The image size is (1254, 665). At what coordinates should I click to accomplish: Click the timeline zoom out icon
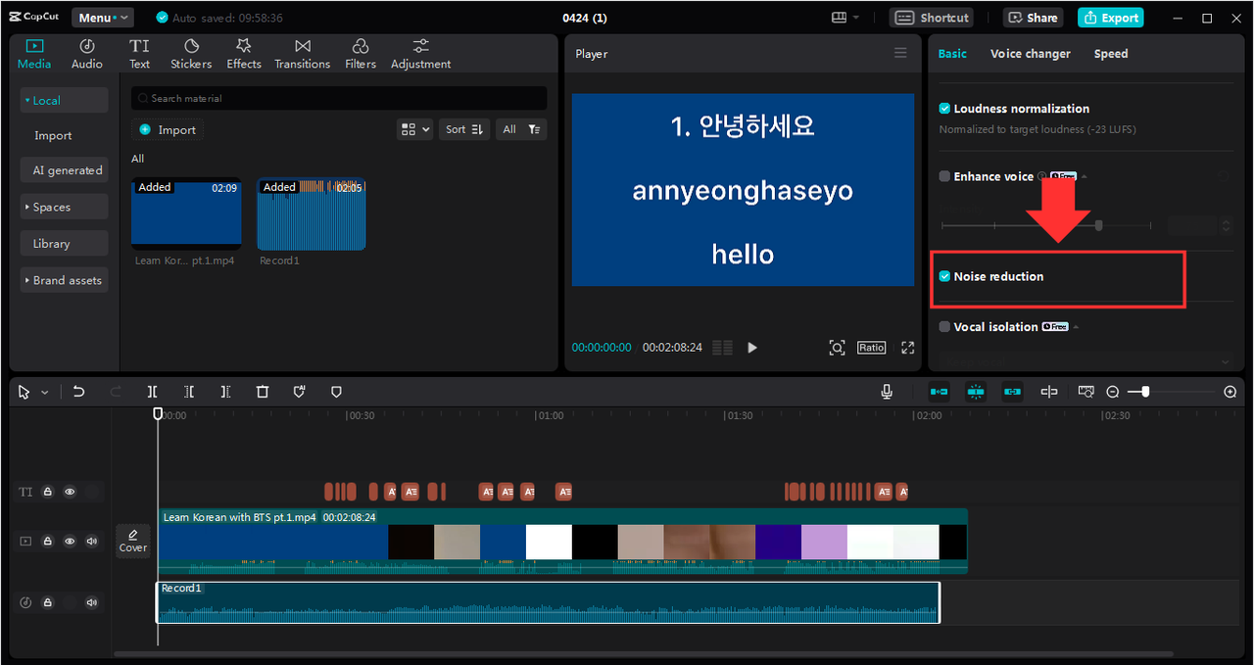click(x=1113, y=392)
